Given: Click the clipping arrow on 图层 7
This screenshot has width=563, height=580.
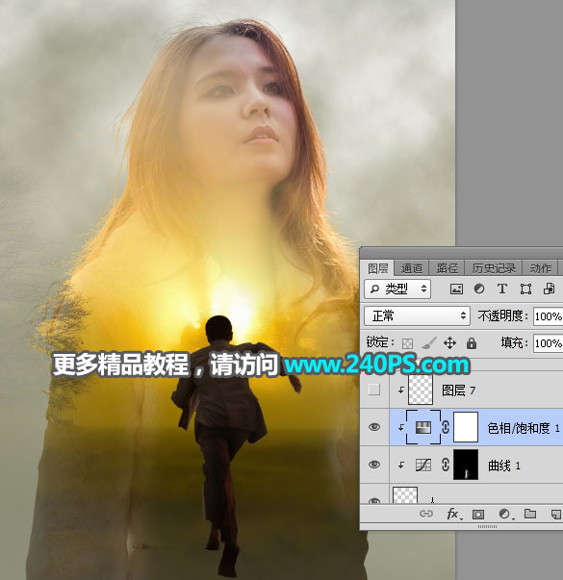Looking at the screenshot, I should 401,390.
